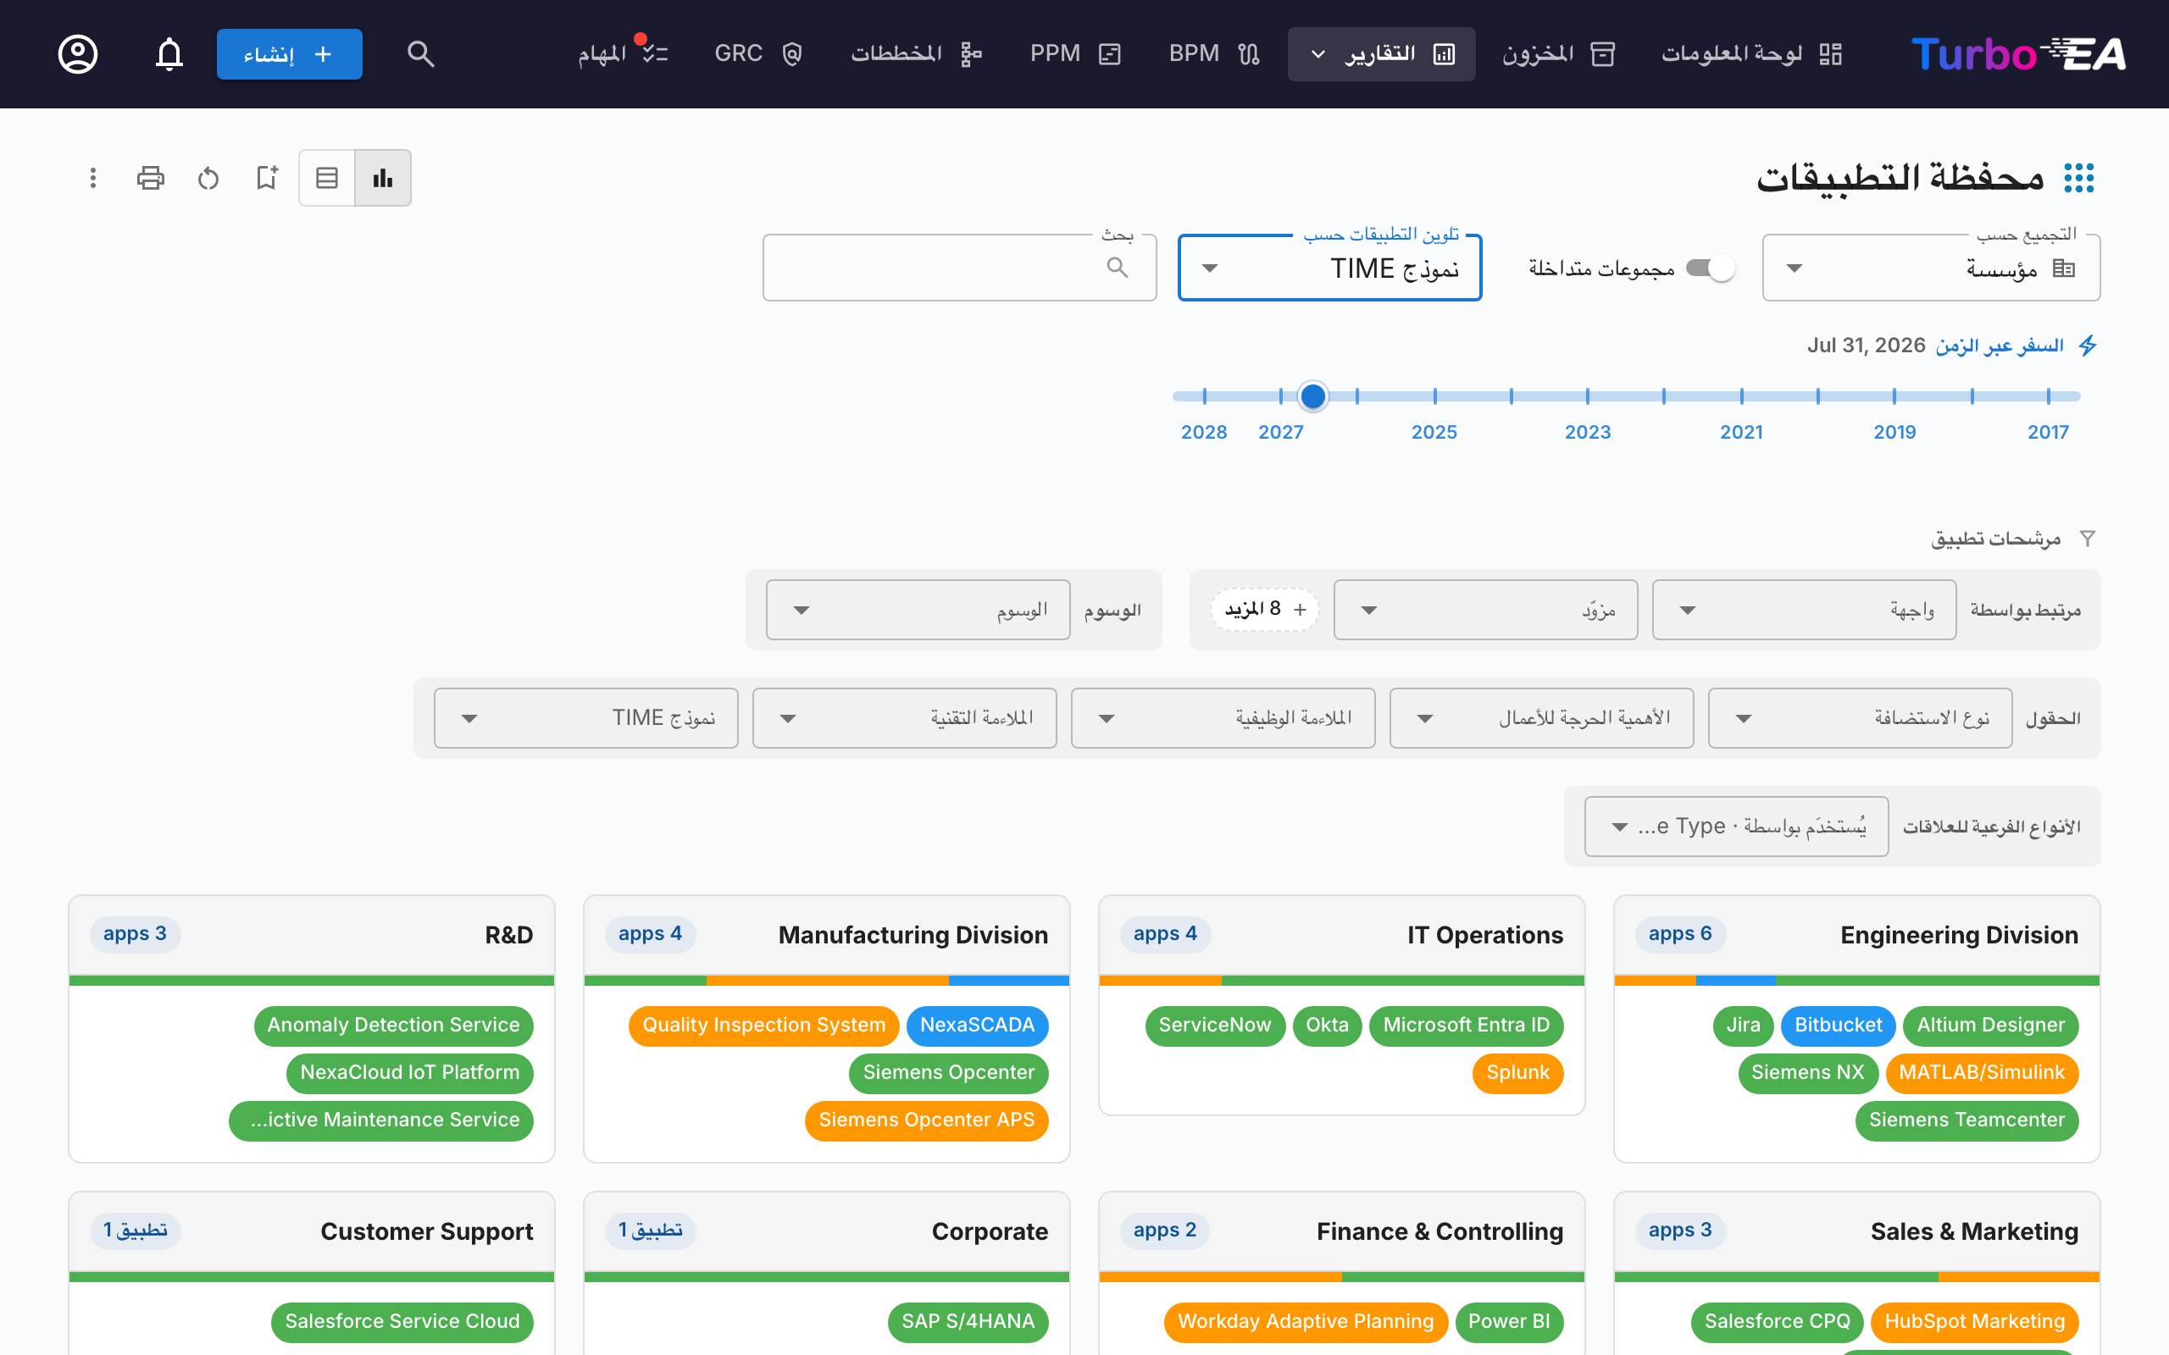Open the Salesforce Service Cloud chip
Screen dimensions: 2169x1355
coord(402,1322)
